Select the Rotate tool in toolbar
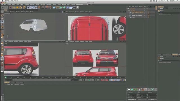Viewport: 180px width, 101px height. point(21,8)
